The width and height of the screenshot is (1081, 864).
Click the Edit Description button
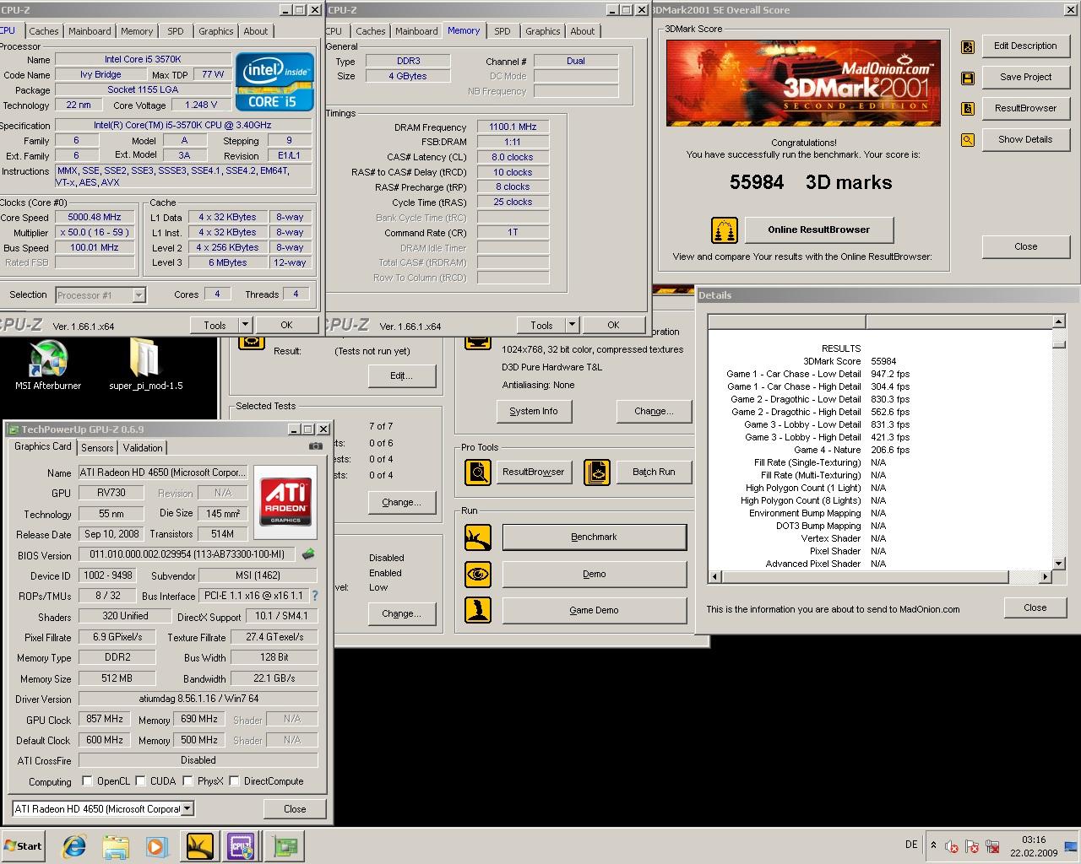click(x=1025, y=46)
